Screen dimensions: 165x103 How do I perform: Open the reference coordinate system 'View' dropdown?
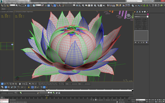point(38,5)
